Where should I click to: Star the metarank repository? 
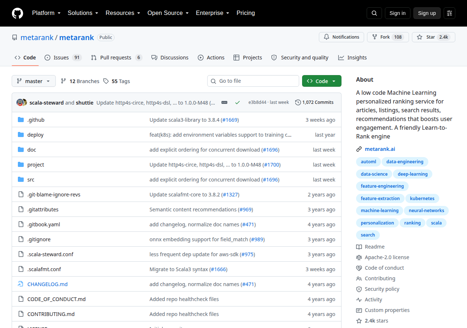[433, 37]
